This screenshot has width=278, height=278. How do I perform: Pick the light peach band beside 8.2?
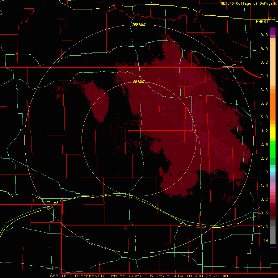tap(273, 63)
